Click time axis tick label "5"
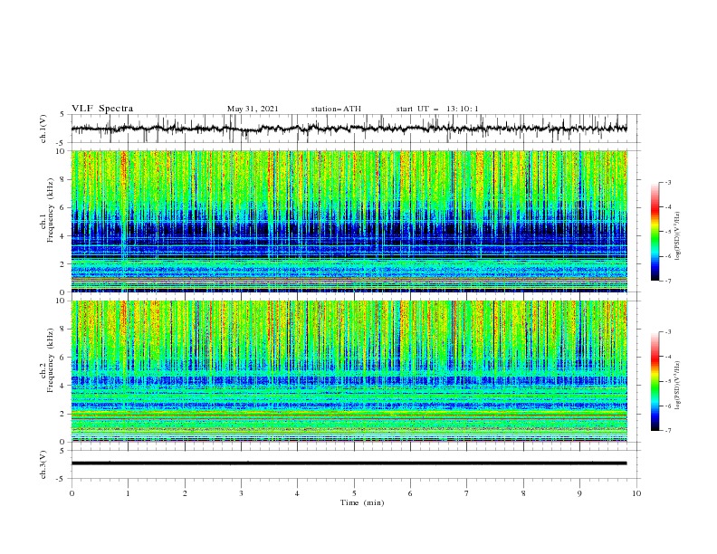This screenshot has height=554, width=717. (354, 493)
